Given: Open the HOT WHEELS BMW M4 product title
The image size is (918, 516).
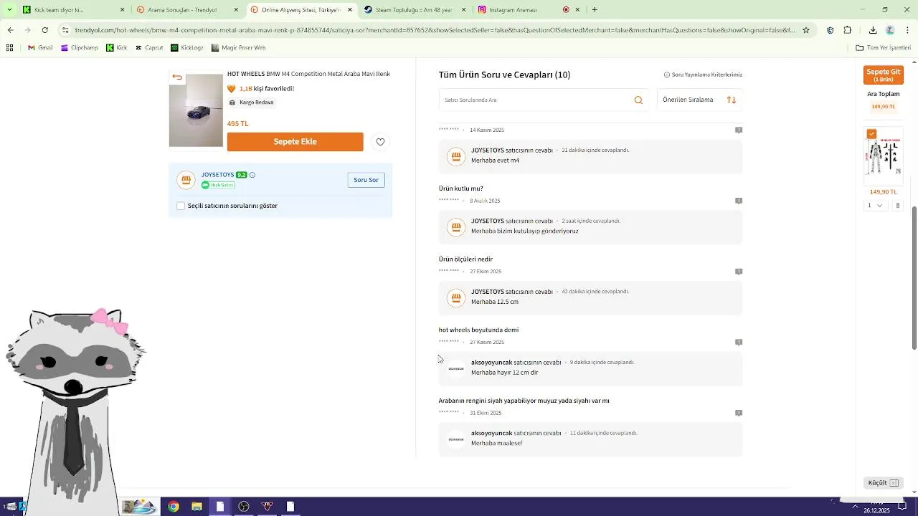Looking at the screenshot, I should click(308, 74).
